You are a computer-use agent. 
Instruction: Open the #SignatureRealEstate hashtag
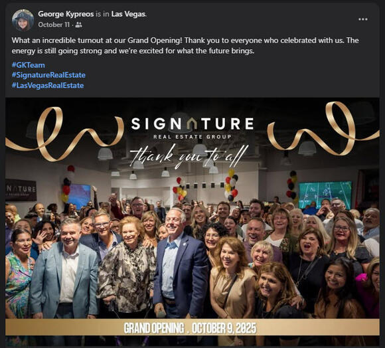pyautogui.click(x=48, y=75)
